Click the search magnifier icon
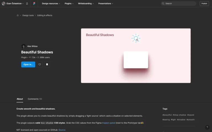This screenshot has width=212, height=132. 163,4
